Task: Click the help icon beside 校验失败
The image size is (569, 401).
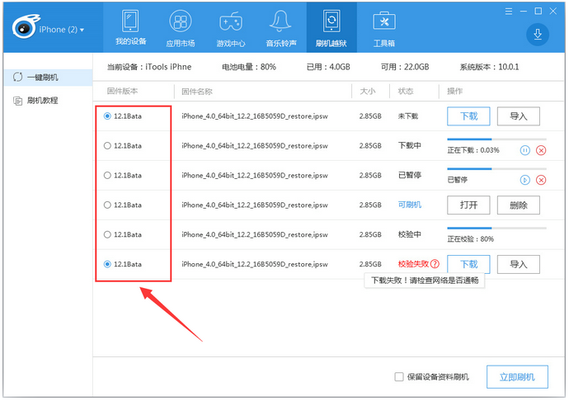Action: coord(435,264)
